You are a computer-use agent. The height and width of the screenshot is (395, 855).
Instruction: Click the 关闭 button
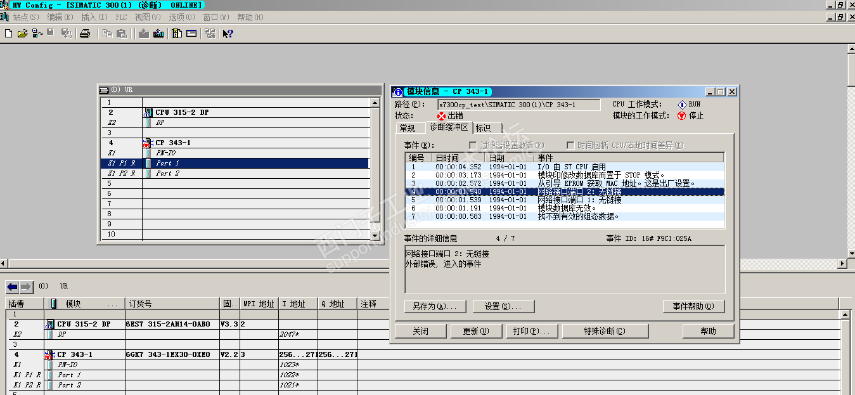point(421,331)
